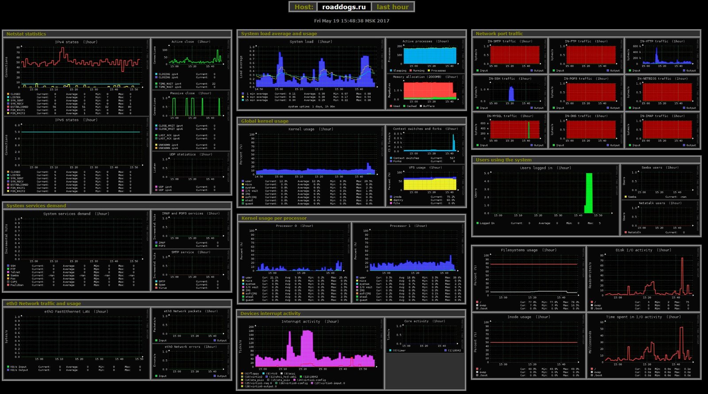Open the IPv4 states graph

click(x=77, y=77)
